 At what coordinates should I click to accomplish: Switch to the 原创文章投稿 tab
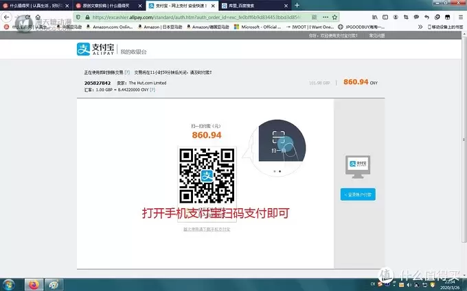point(109,5)
